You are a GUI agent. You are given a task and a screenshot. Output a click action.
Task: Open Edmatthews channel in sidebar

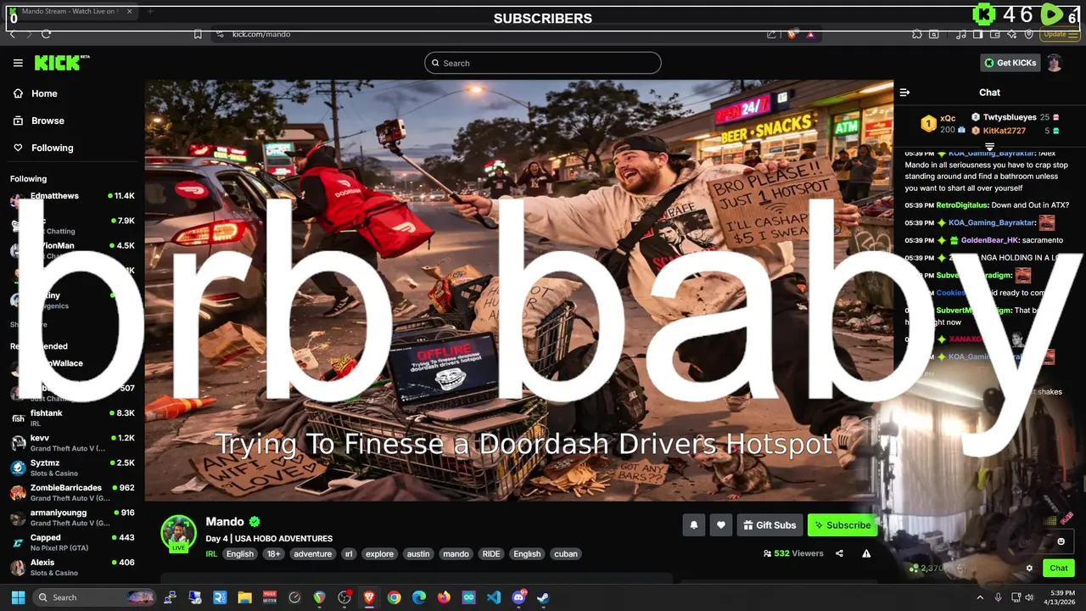72,200
